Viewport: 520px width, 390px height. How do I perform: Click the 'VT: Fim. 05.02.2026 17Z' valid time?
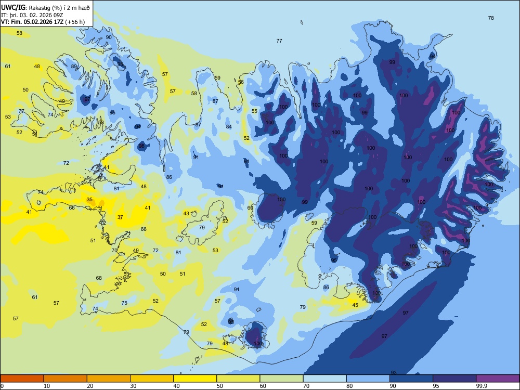32,22
